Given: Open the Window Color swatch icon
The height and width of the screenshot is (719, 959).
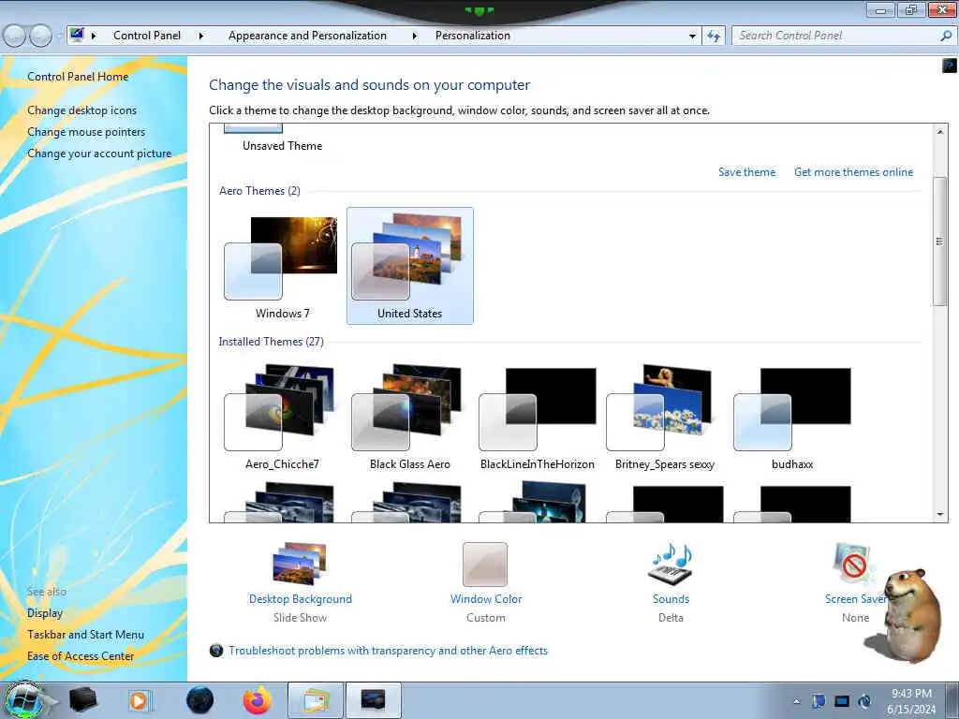Looking at the screenshot, I should coord(485,565).
